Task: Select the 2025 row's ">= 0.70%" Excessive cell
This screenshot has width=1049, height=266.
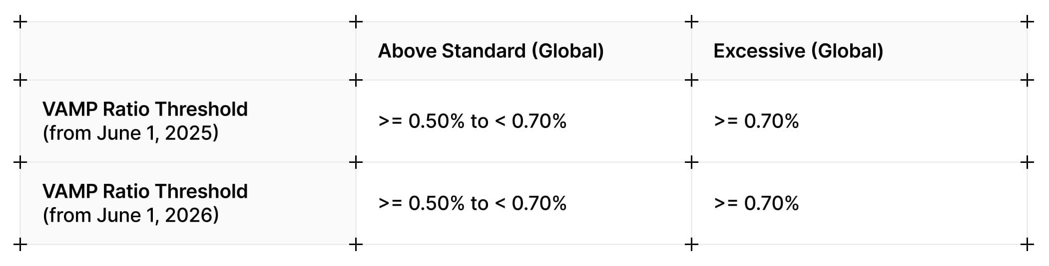Action: click(756, 121)
